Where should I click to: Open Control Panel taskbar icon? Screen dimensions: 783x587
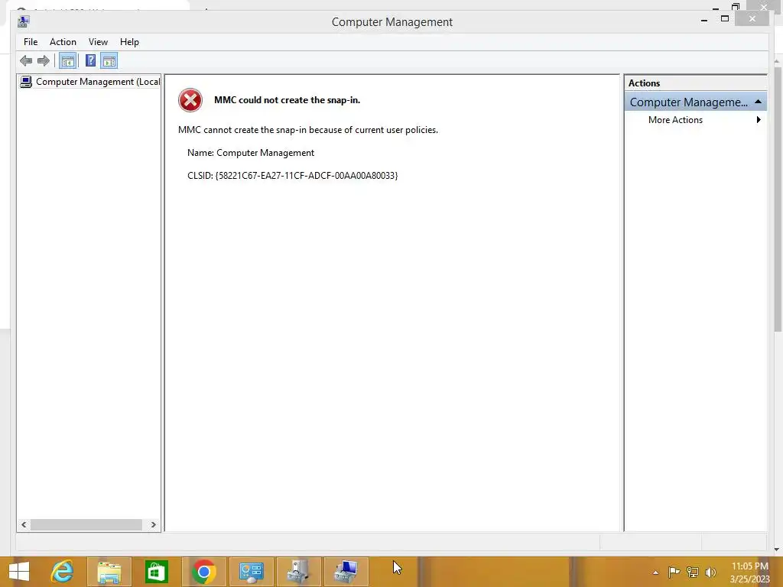pyautogui.click(x=251, y=572)
